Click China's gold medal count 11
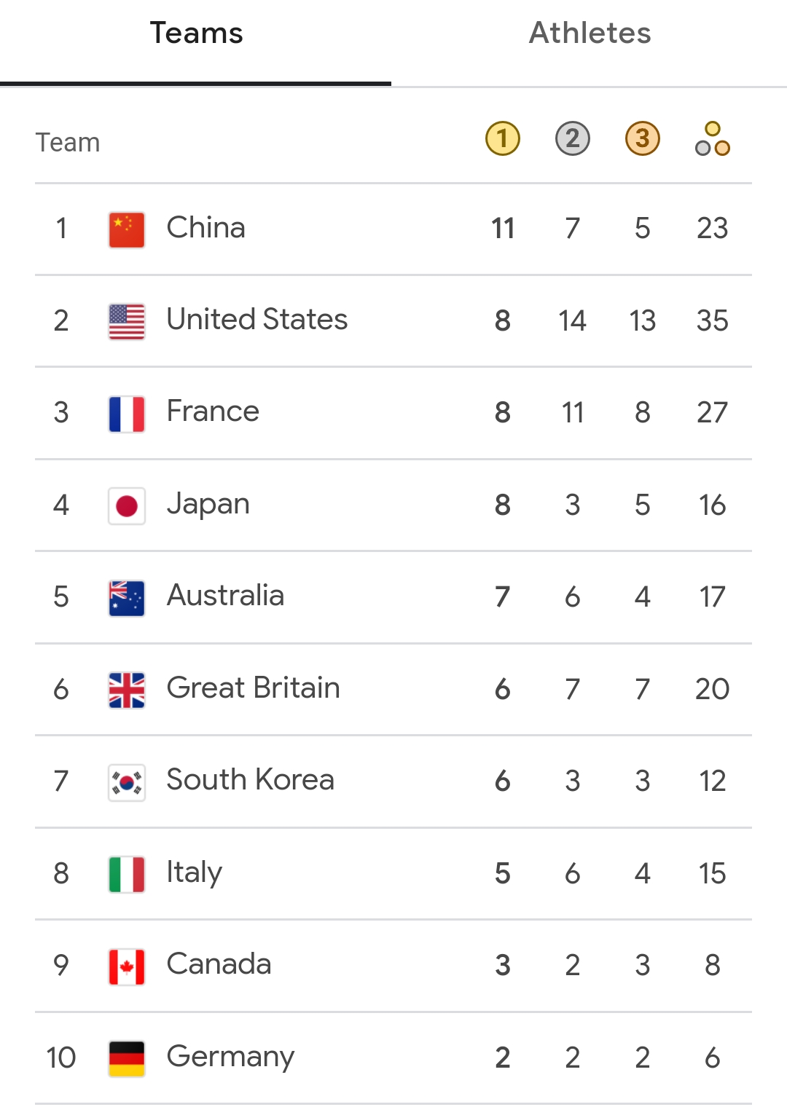787x1107 pixels. pyautogui.click(x=503, y=229)
